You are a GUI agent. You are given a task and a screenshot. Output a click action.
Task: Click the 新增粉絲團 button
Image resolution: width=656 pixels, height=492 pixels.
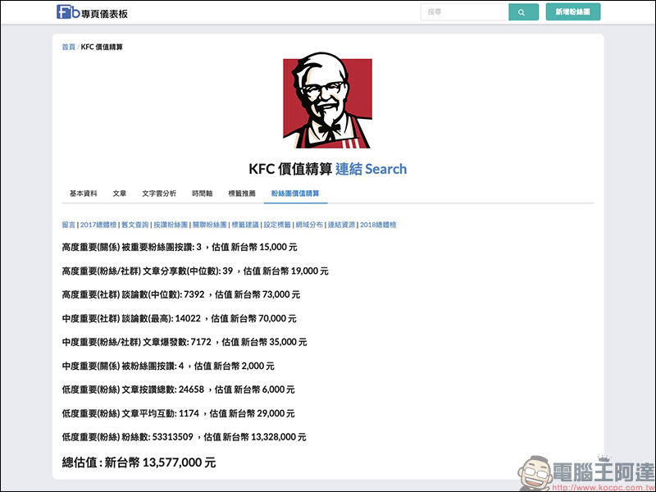click(x=572, y=12)
